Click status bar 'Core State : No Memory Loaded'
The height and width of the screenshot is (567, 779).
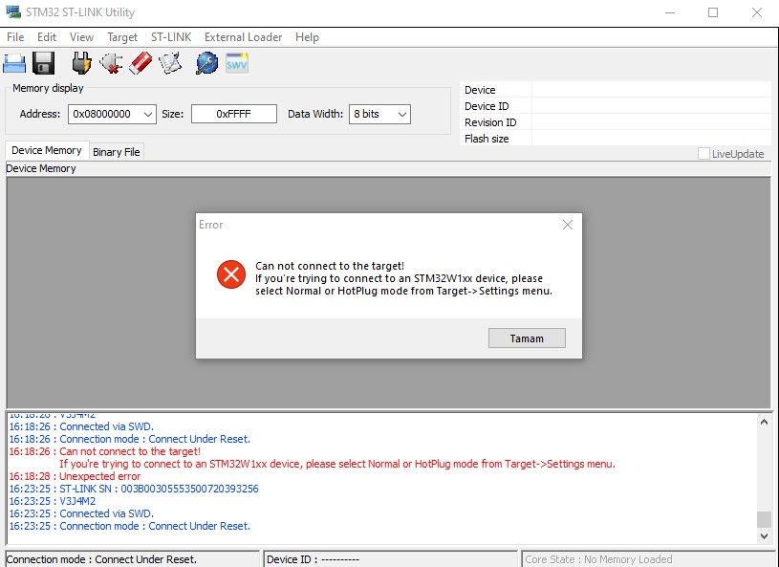click(x=598, y=559)
